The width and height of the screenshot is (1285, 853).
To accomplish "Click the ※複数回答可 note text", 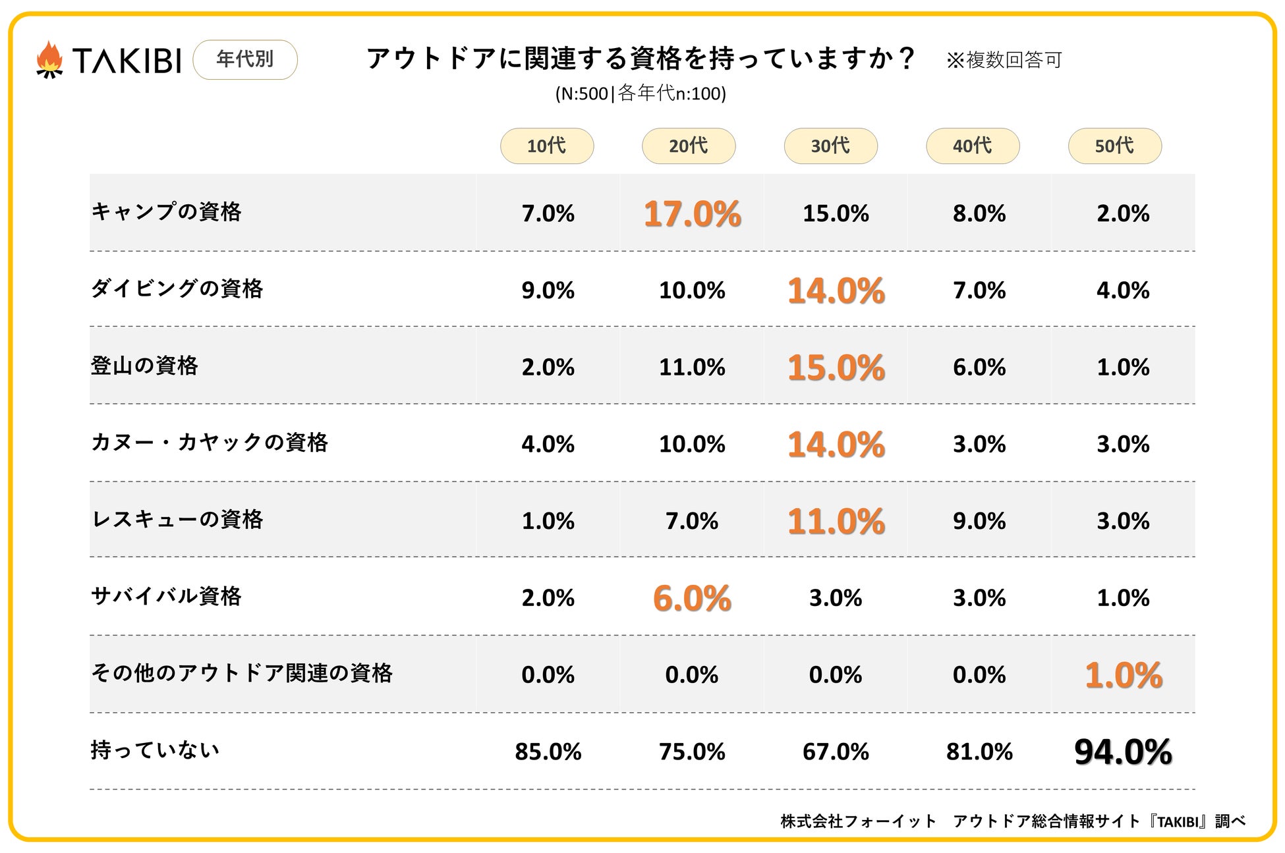I will click(1004, 61).
